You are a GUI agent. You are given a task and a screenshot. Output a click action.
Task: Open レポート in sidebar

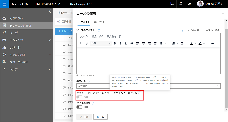click(x=26, y=47)
